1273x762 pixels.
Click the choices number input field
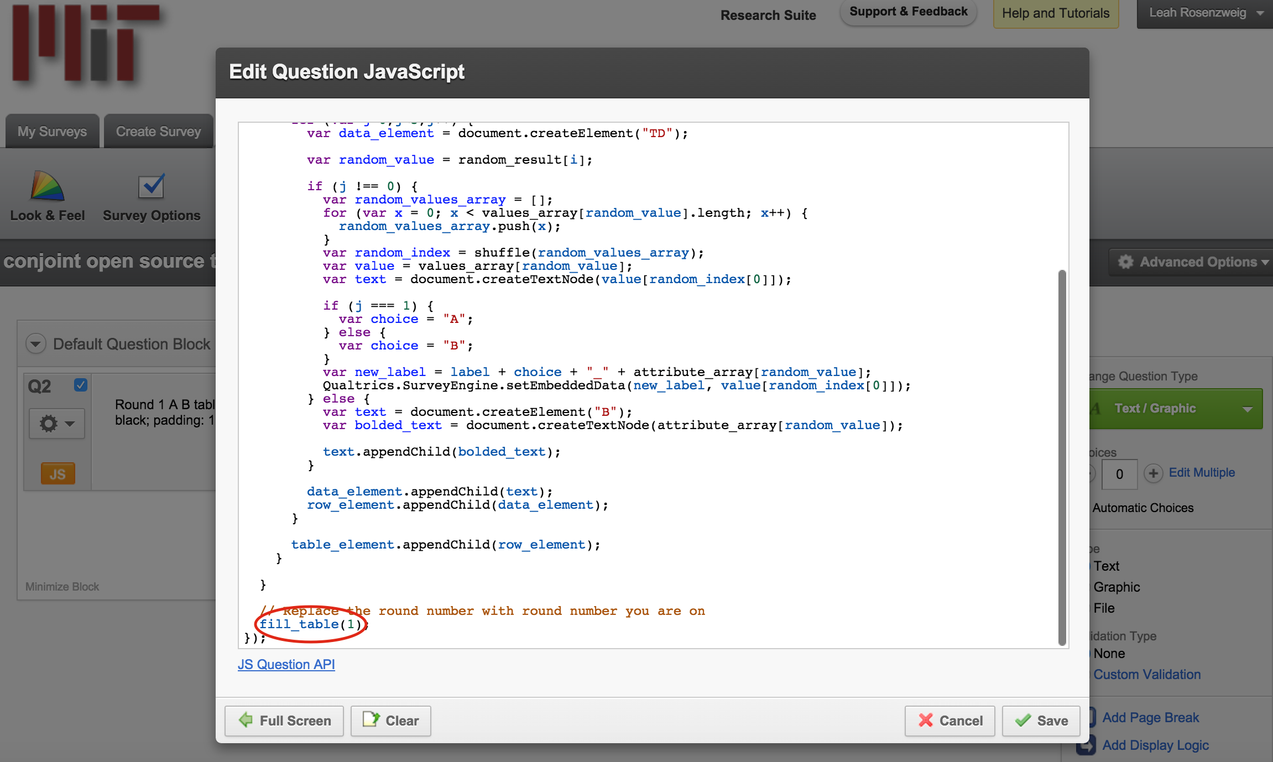[1119, 474]
